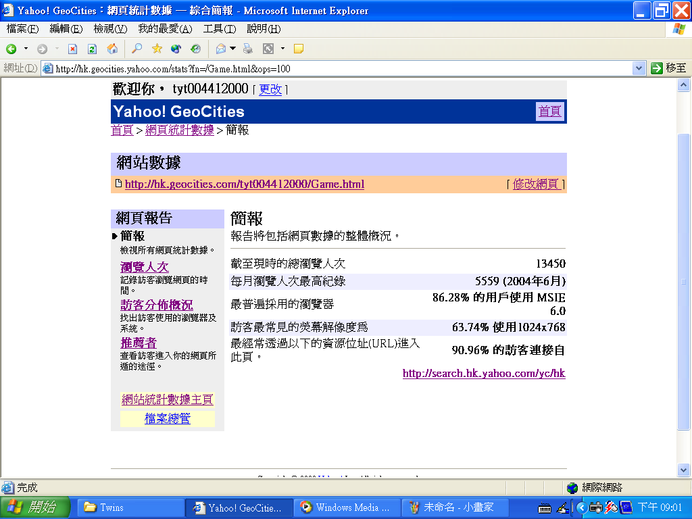Click the Windows flag logo in the menu bar

pyautogui.click(x=679, y=29)
